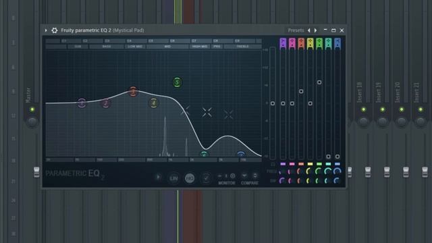Select teal EQ band node 6
This screenshot has height=243, width=432.
(204, 155)
